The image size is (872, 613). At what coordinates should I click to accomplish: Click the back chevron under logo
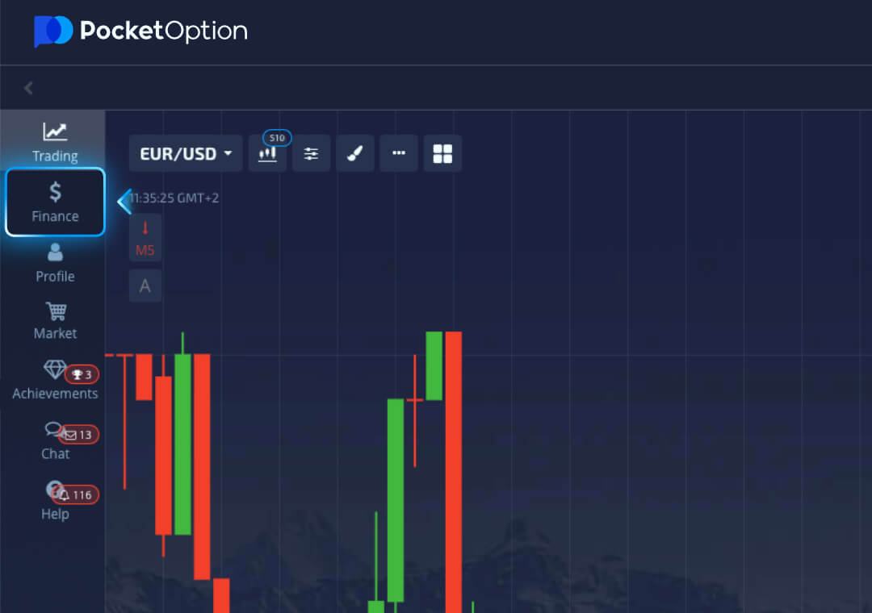click(29, 88)
